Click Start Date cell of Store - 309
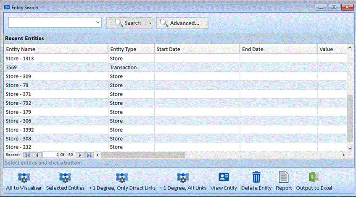This screenshot has width=356, height=197. [197, 76]
